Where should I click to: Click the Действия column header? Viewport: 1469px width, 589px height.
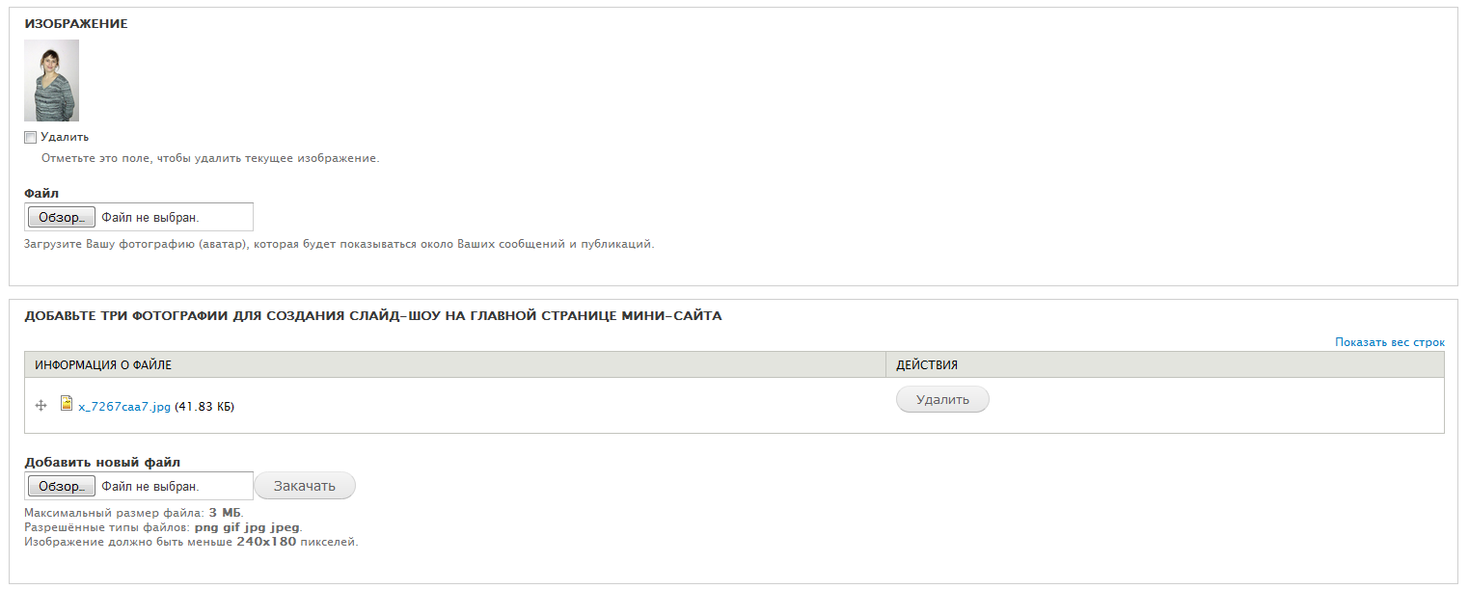[x=927, y=365]
